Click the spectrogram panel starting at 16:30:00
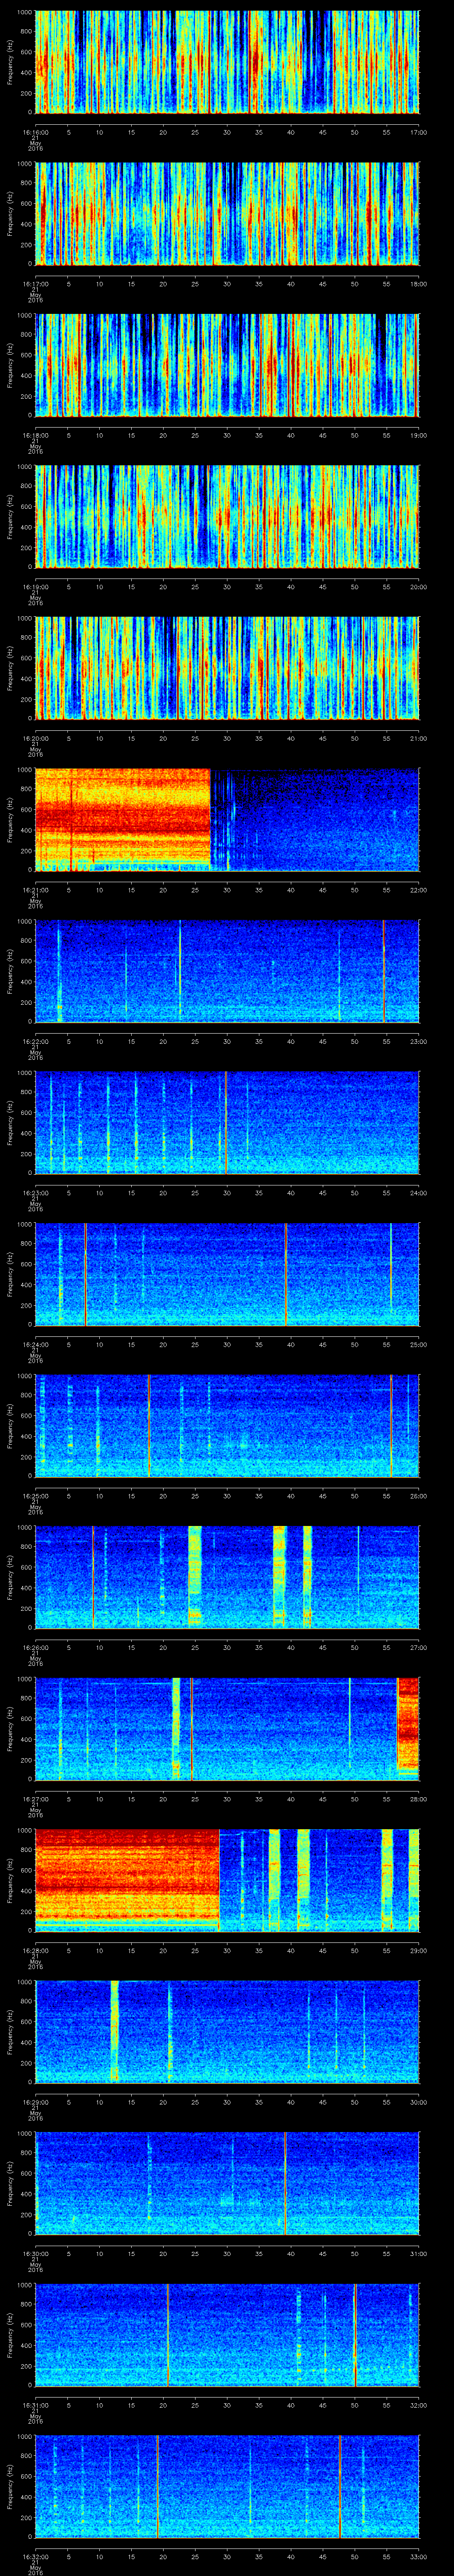454x2576 pixels. (x=227, y=2183)
